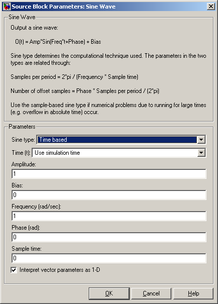Confirm settings with the OK button
218x304 pixels.
coord(109,293)
